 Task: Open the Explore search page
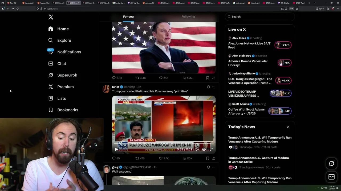(x=60, y=40)
